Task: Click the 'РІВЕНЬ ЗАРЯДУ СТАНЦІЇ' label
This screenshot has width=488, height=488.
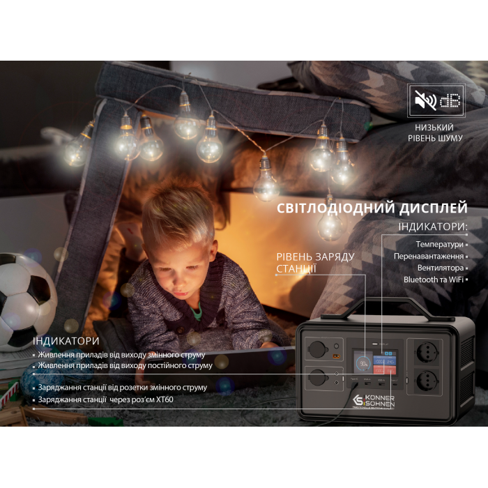Action: 315,262
